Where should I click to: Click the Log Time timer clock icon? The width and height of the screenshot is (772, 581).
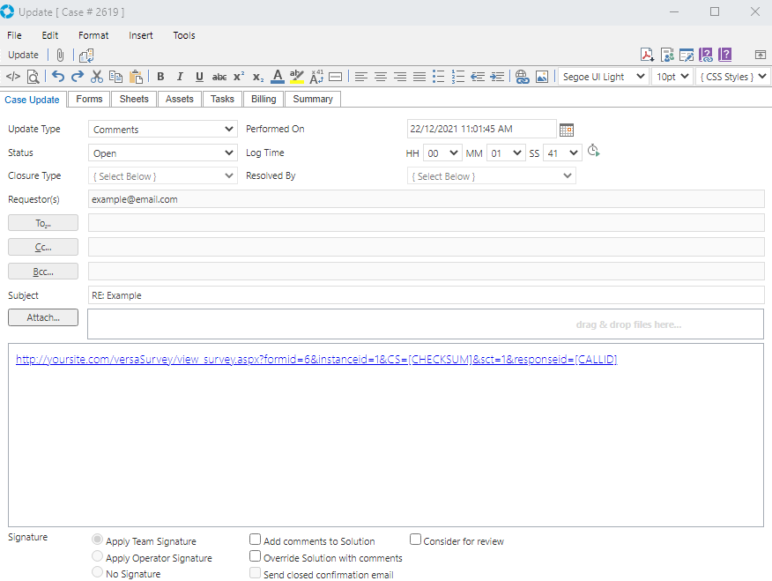[594, 151]
